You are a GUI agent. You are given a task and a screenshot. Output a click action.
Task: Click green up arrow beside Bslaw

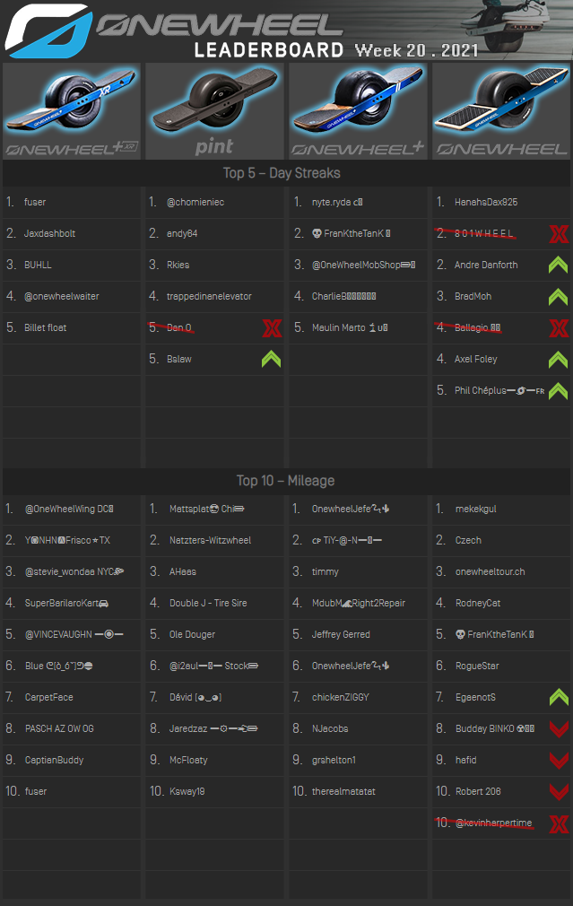tap(271, 360)
